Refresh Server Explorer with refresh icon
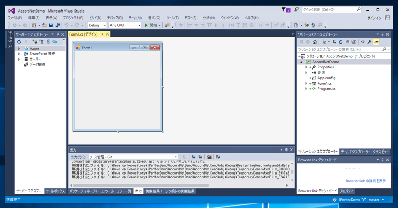This screenshot has height=208, width=398. tap(19, 42)
